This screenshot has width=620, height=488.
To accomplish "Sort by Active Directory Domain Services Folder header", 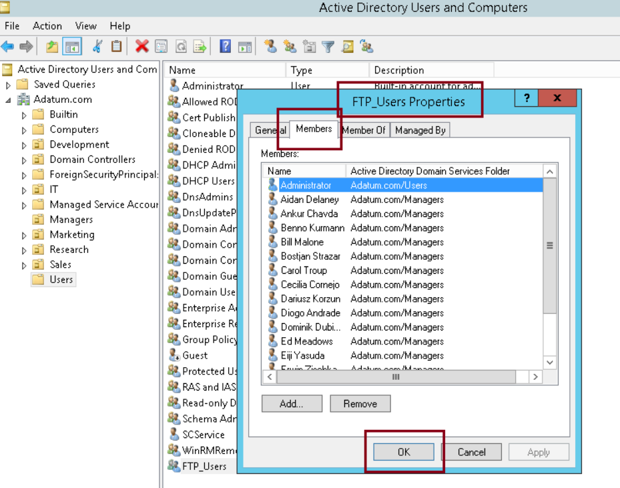I will point(444,171).
